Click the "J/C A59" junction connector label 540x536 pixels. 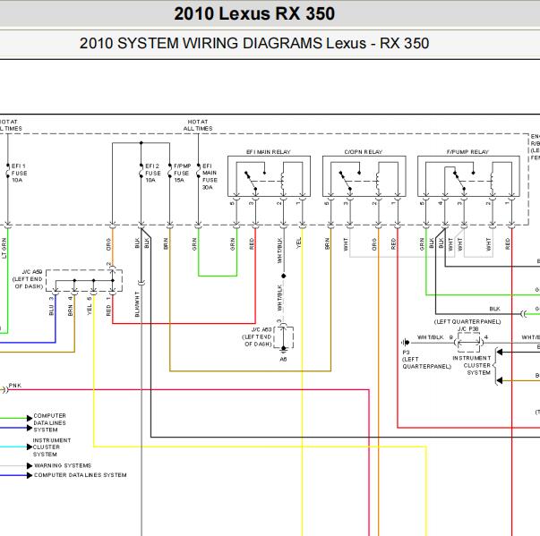pos(32,272)
